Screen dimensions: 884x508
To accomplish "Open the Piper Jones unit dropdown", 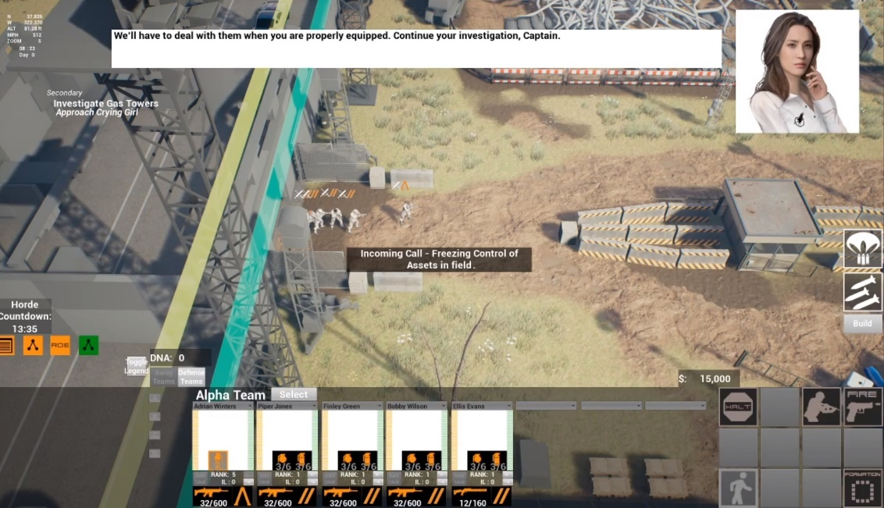I will (x=287, y=406).
